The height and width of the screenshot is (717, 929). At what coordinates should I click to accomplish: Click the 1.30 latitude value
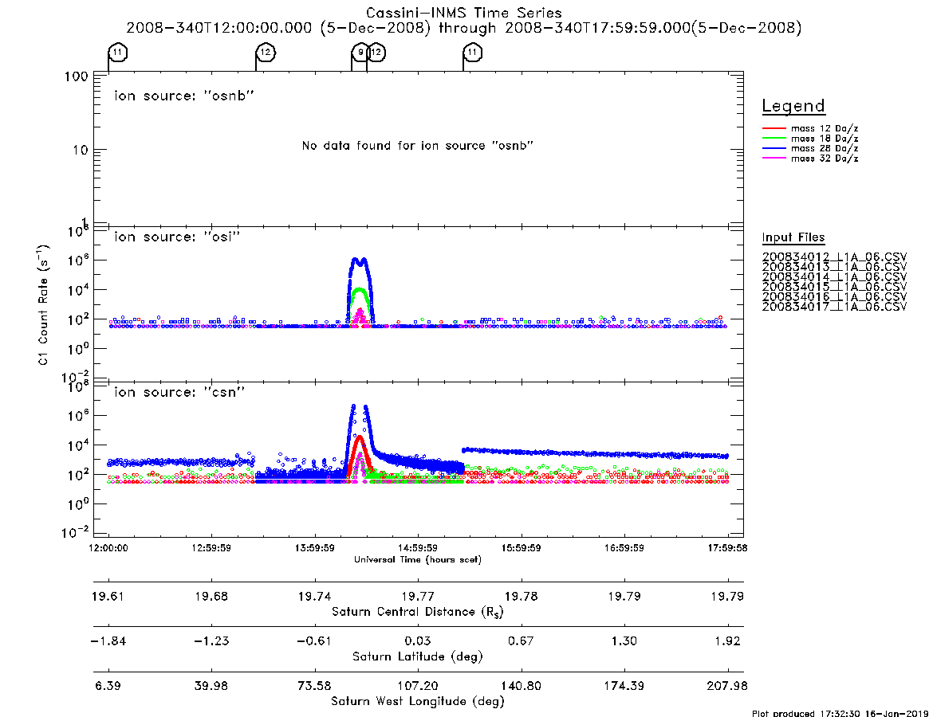click(624, 641)
